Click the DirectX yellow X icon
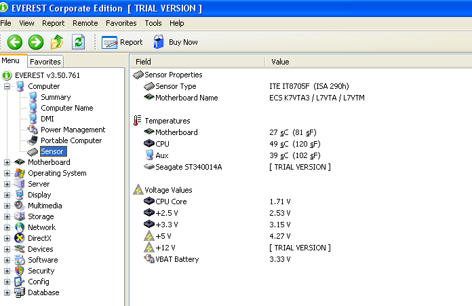The width and height of the screenshot is (472, 306). click(20, 238)
